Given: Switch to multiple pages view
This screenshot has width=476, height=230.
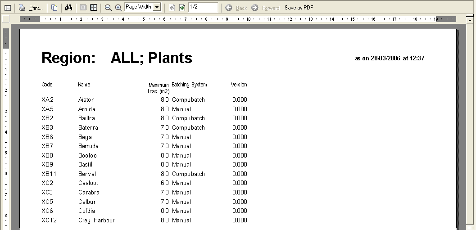Looking at the screenshot, I should (x=93, y=8).
